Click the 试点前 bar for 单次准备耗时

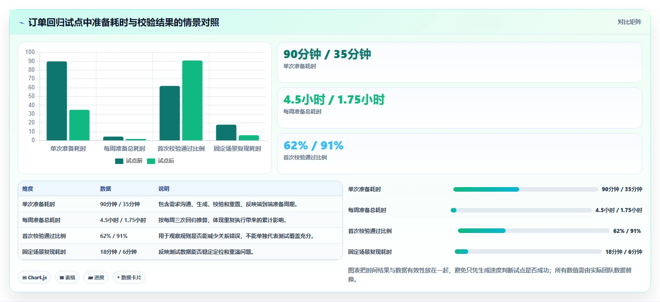pos(57,101)
